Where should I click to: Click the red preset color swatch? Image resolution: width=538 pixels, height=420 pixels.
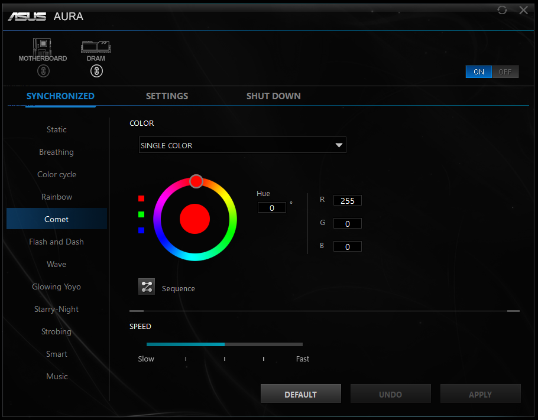coord(141,198)
